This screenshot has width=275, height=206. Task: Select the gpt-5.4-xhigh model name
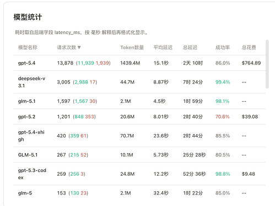click(x=31, y=136)
